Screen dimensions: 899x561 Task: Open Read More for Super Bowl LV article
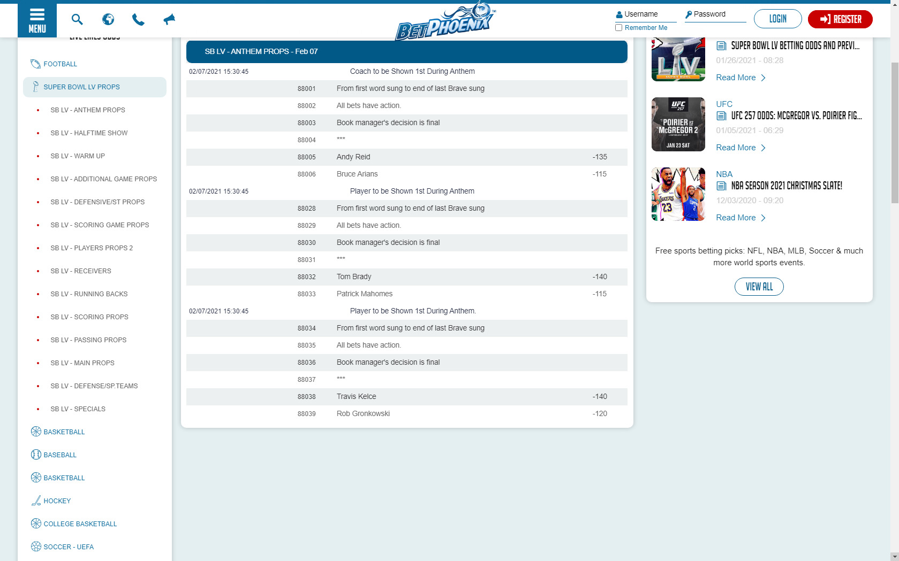[x=741, y=78]
